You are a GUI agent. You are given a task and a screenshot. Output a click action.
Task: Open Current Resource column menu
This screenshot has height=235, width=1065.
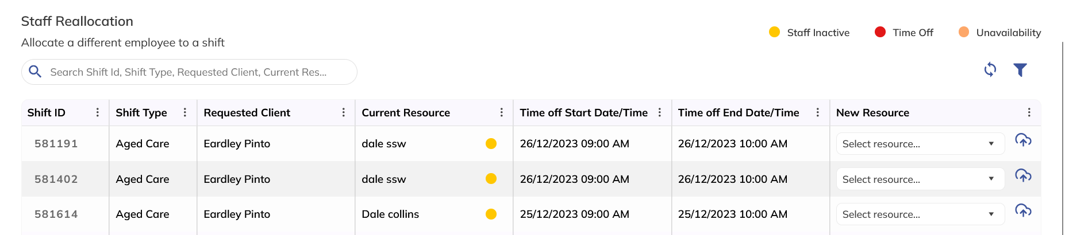[x=501, y=112]
